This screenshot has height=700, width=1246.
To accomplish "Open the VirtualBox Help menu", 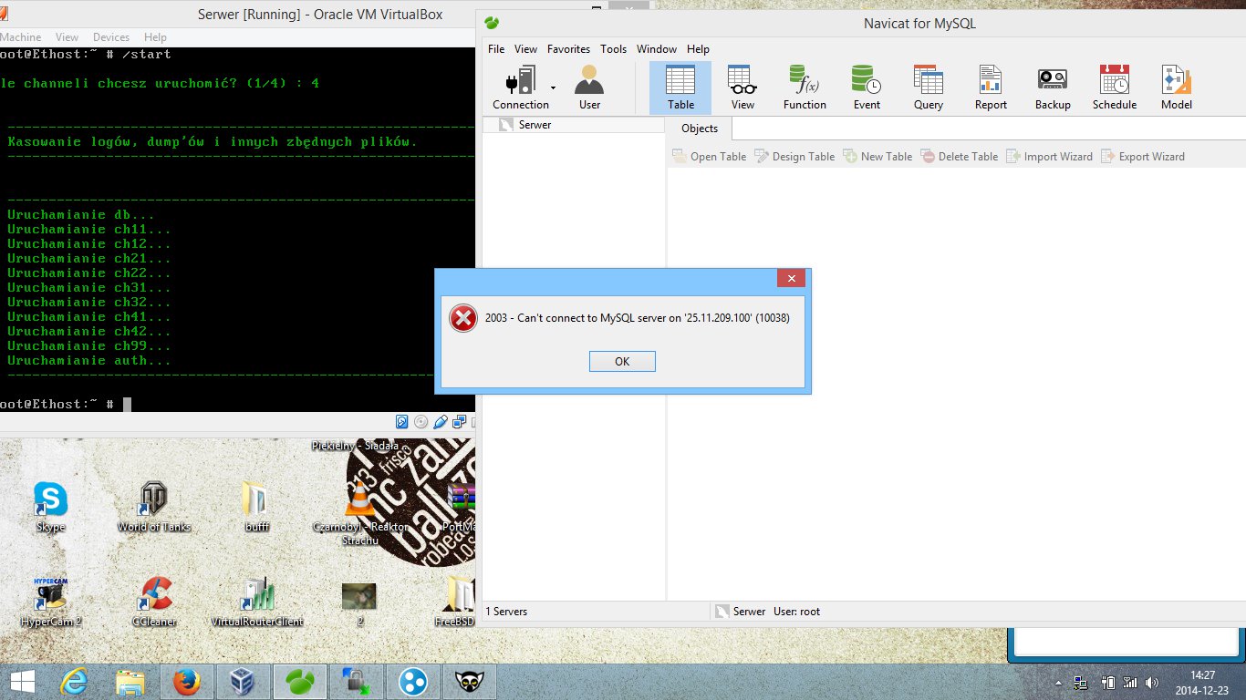I will pos(155,37).
